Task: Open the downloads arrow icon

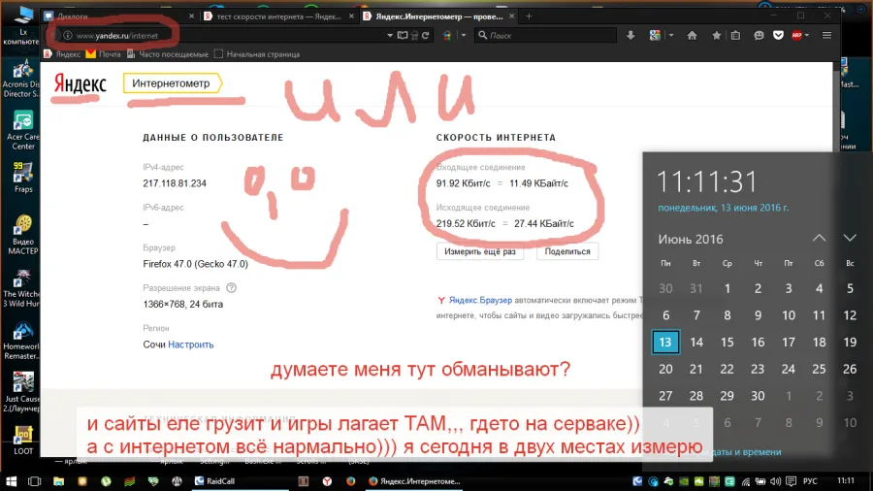Action: click(630, 36)
